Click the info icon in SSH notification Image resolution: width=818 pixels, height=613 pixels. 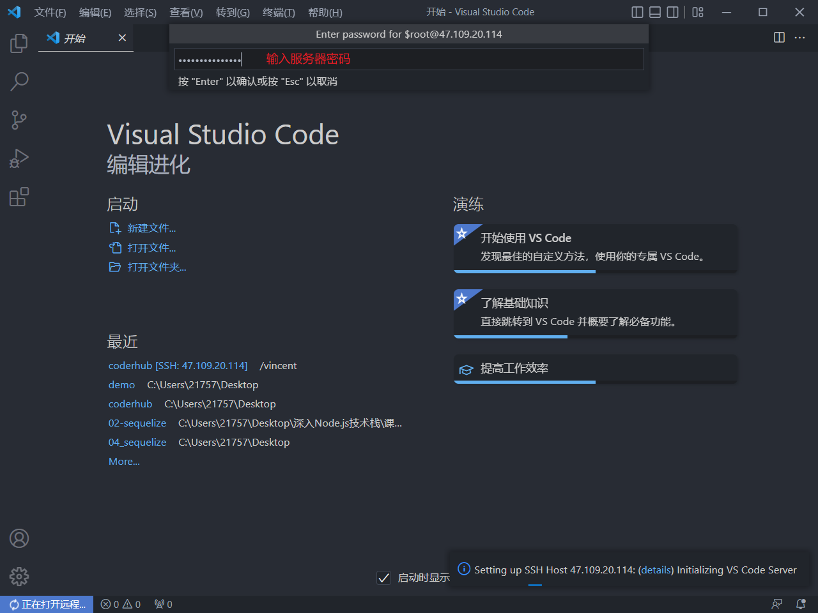pyautogui.click(x=464, y=569)
